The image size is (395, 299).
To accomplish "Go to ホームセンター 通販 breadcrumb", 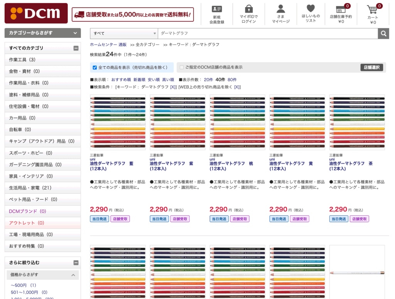I will tap(108, 45).
